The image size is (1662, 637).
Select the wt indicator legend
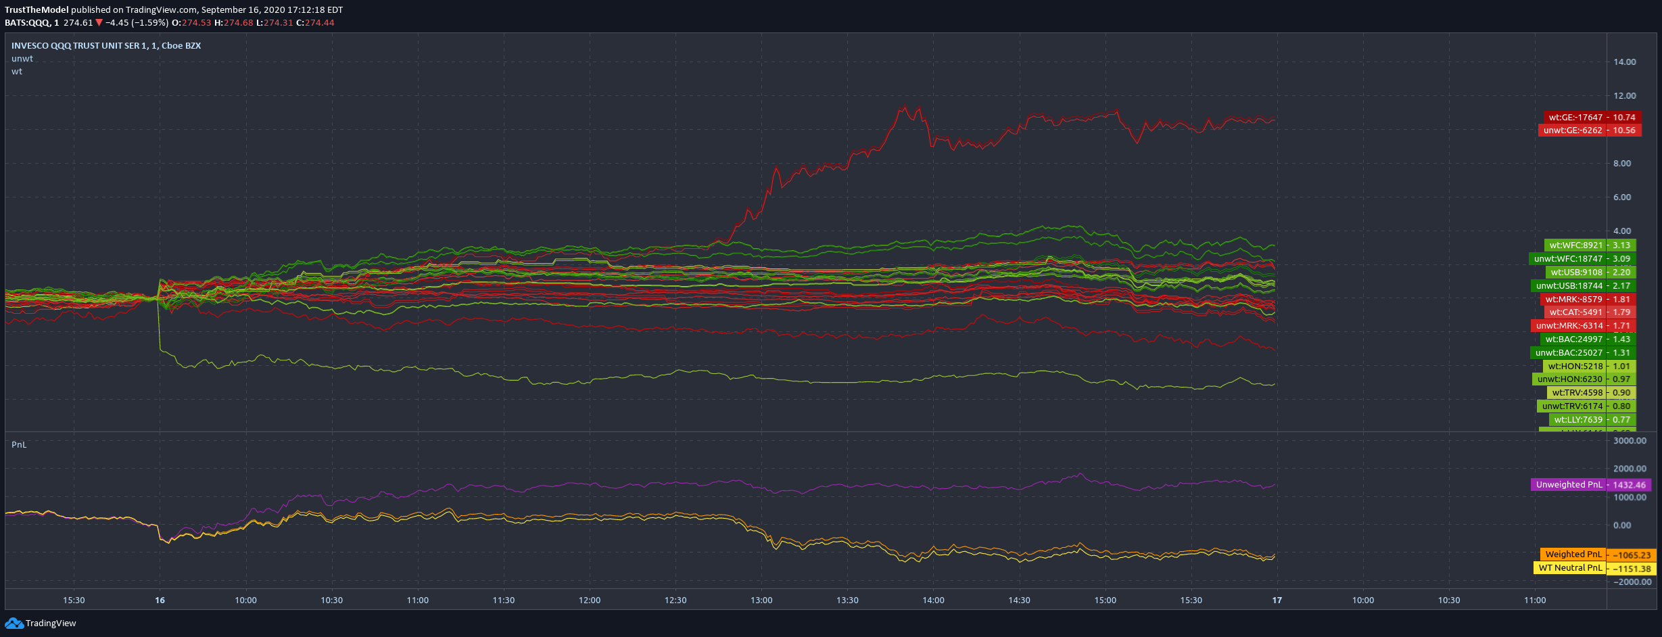(17, 71)
